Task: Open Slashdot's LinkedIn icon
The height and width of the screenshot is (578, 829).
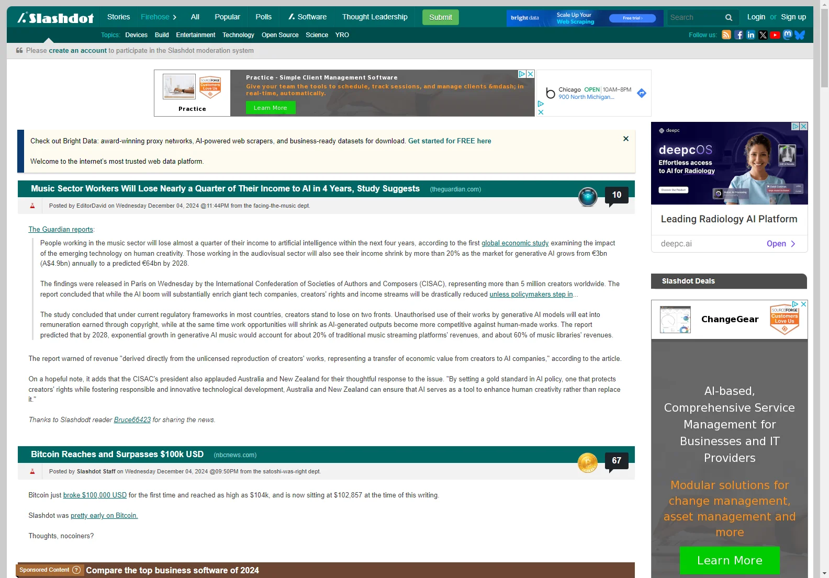Action: (751, 35)
